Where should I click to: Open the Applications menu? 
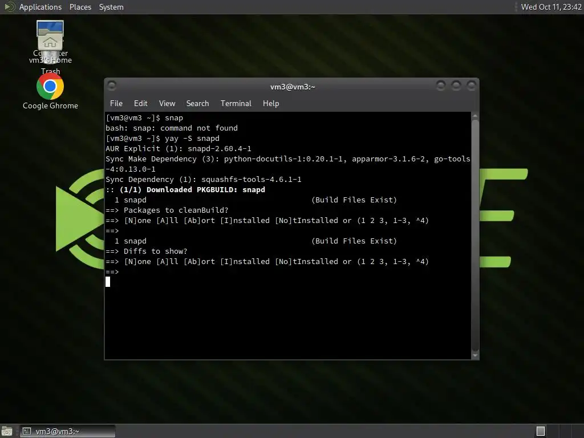tap(40, 7)
